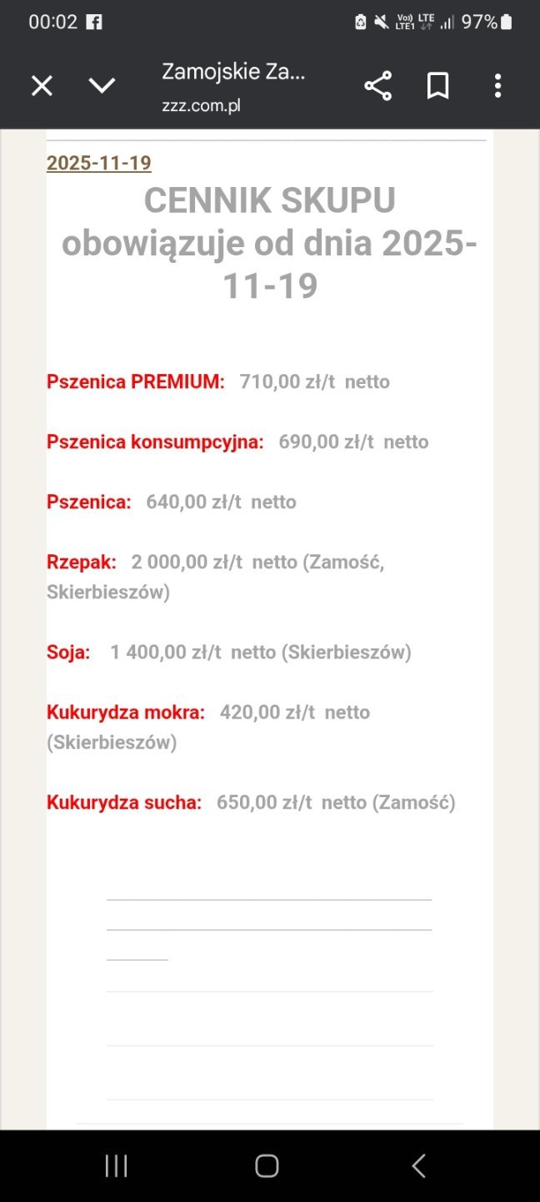The height and width of the screenshot is (1202, 540).
Task: Tap the battery icon in status bar
Action: 507,23
